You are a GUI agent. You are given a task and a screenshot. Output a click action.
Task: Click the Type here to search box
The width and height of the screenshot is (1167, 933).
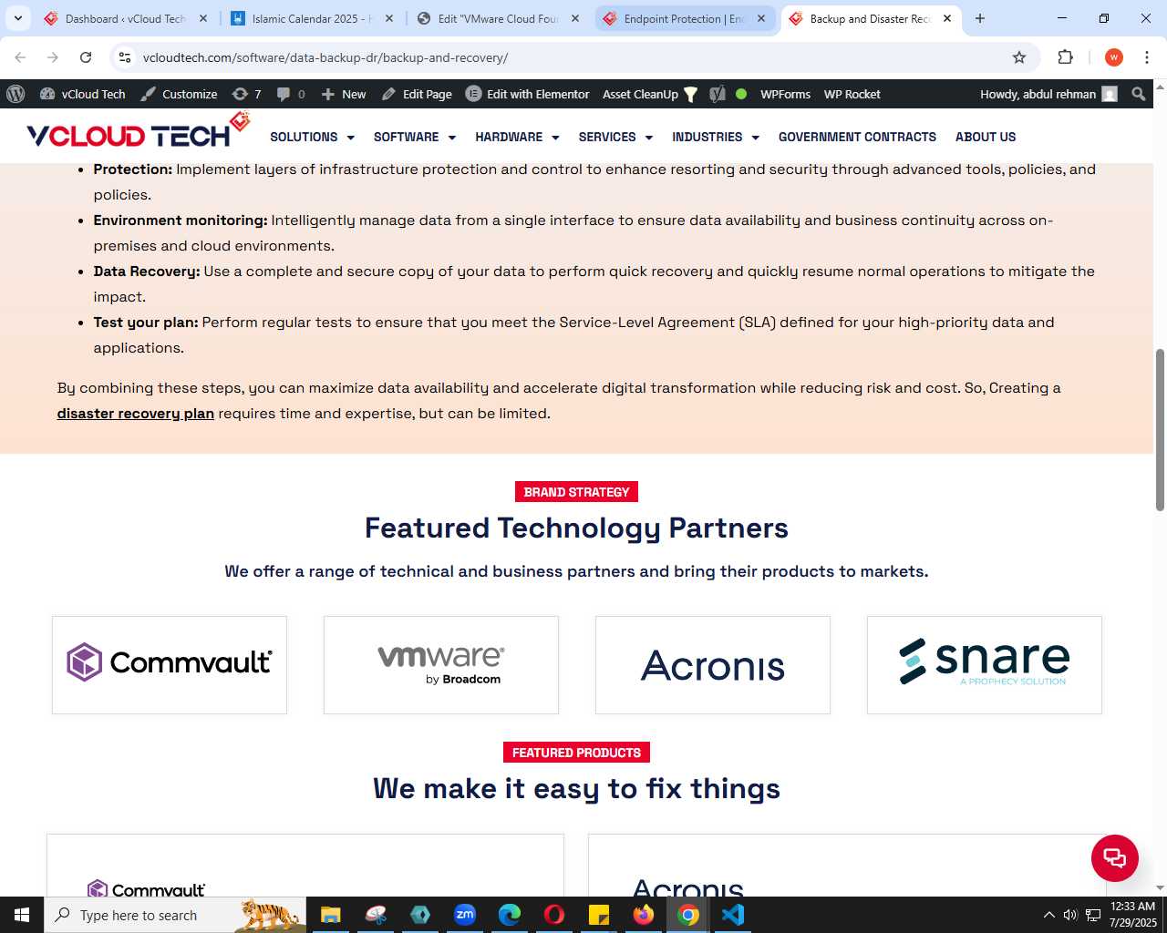coord(175,915)
